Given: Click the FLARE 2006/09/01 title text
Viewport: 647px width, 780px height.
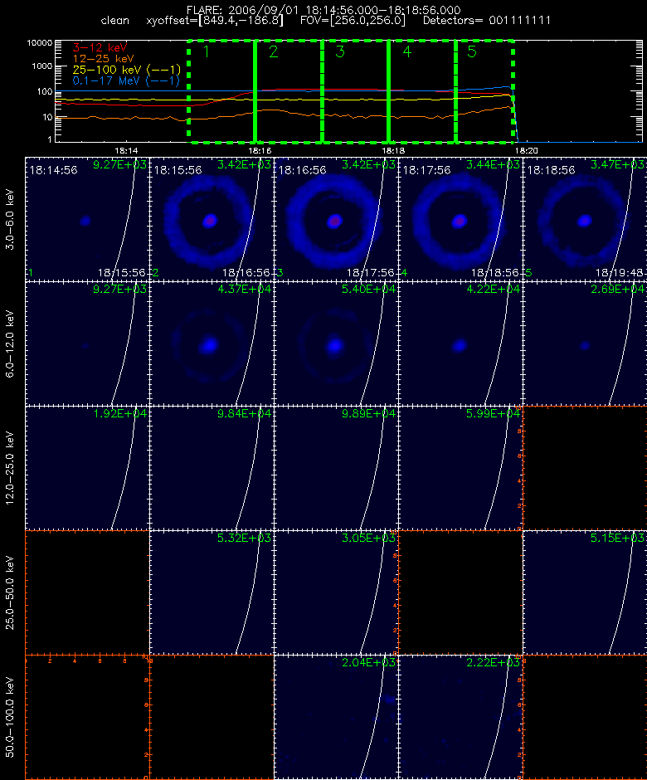Looking at the screenshot, I should [x=323, y=10].
